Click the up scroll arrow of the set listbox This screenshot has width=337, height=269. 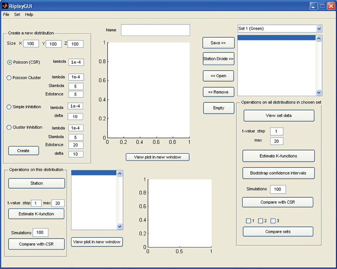click(319, 38)
